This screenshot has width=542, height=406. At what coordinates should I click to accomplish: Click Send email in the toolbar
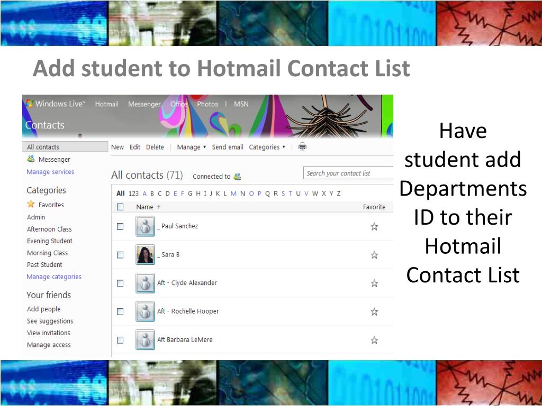228,147
